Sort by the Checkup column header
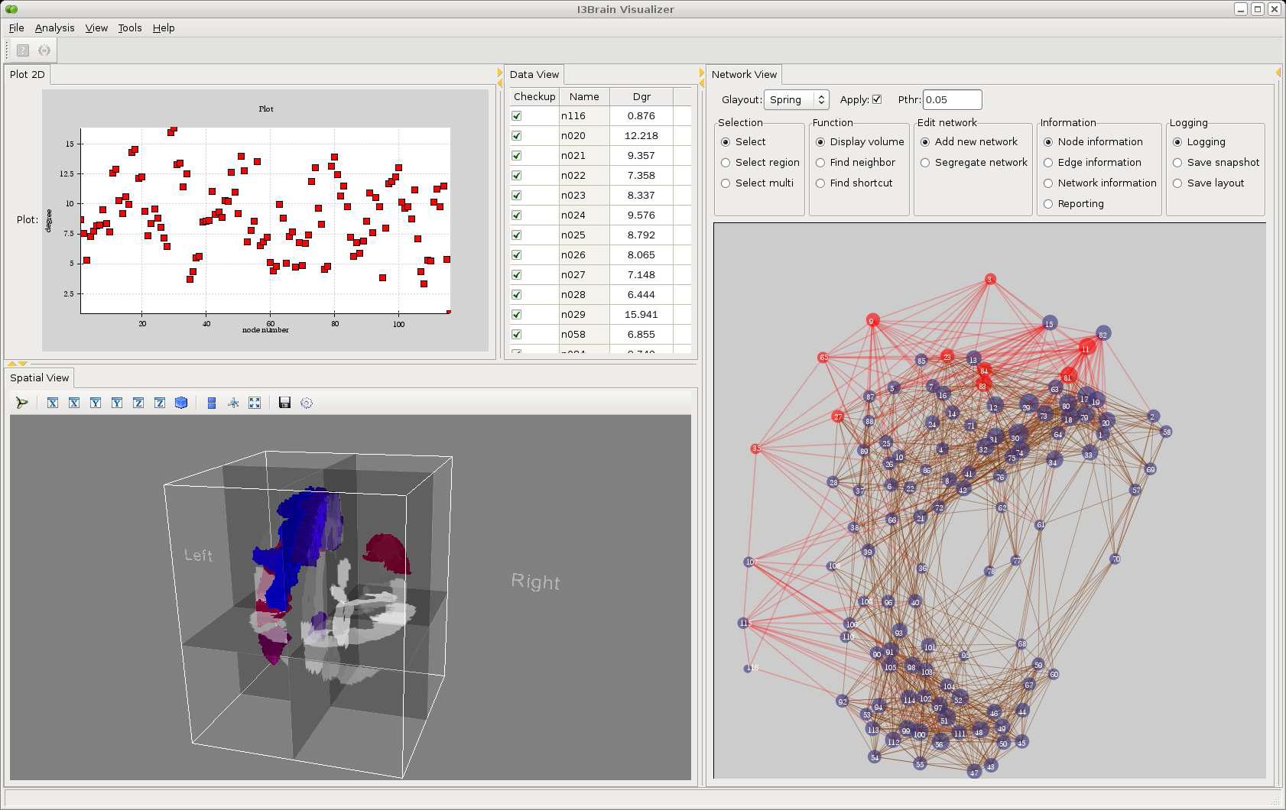The width and height of the screenshot is (1286, 810). click(534, 96)
